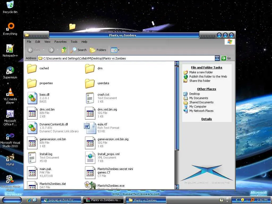272x204 pixels.
Task: Click the Go button
Action: [x=226, y=58]
